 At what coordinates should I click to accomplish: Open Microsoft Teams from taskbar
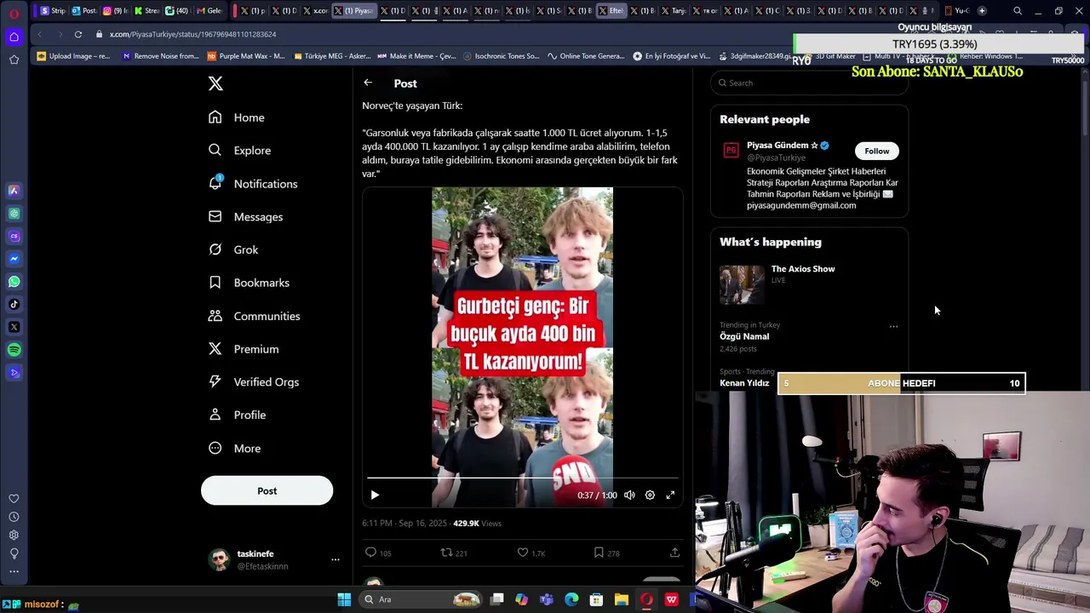[x=547, y=599]
